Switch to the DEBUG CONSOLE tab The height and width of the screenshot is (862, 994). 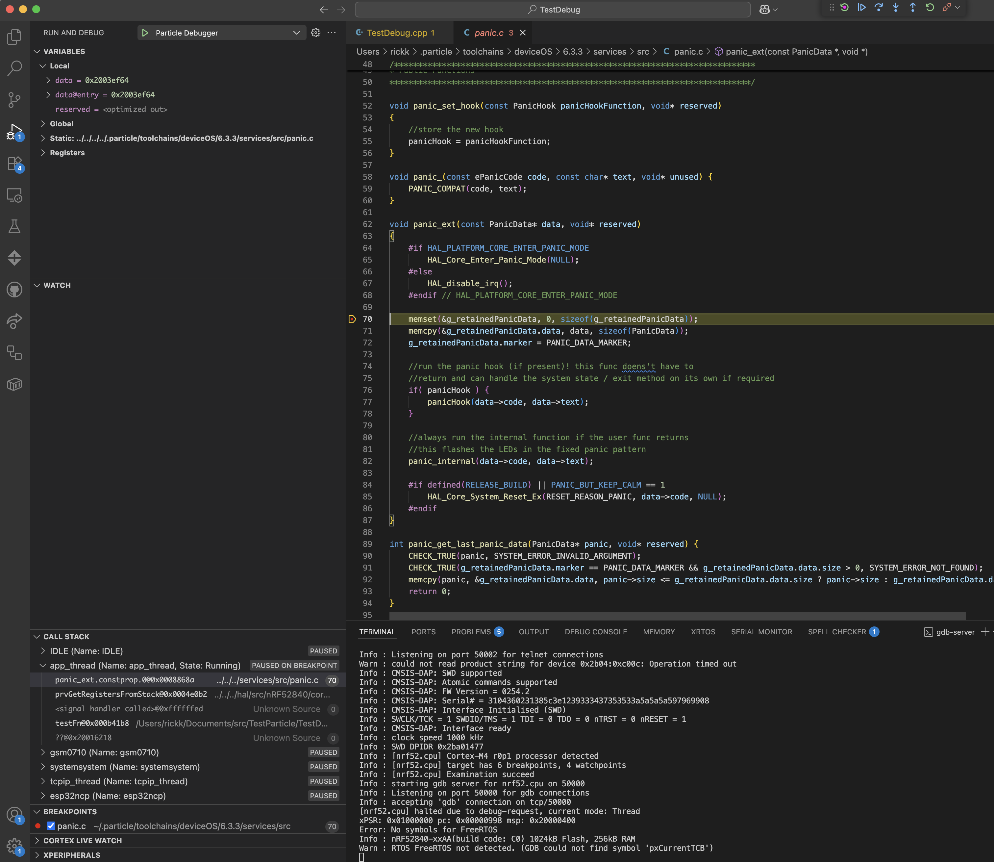coord(595,632)
